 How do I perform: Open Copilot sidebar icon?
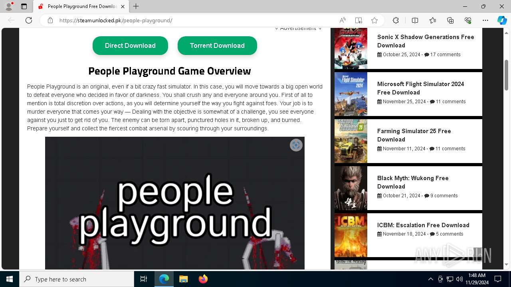pos(502,20)
